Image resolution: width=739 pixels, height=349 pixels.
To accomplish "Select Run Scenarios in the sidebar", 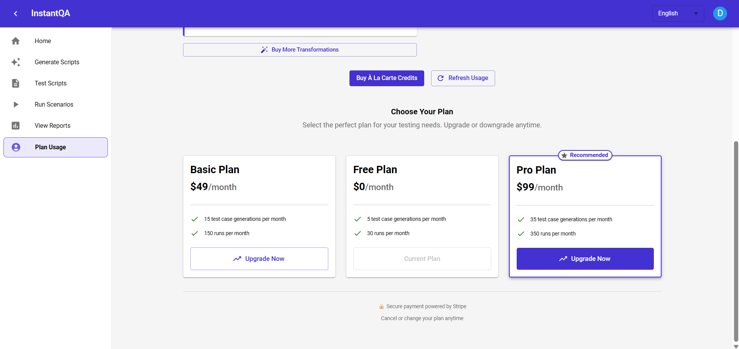I will pyautogui.click(x=54, y=104).
